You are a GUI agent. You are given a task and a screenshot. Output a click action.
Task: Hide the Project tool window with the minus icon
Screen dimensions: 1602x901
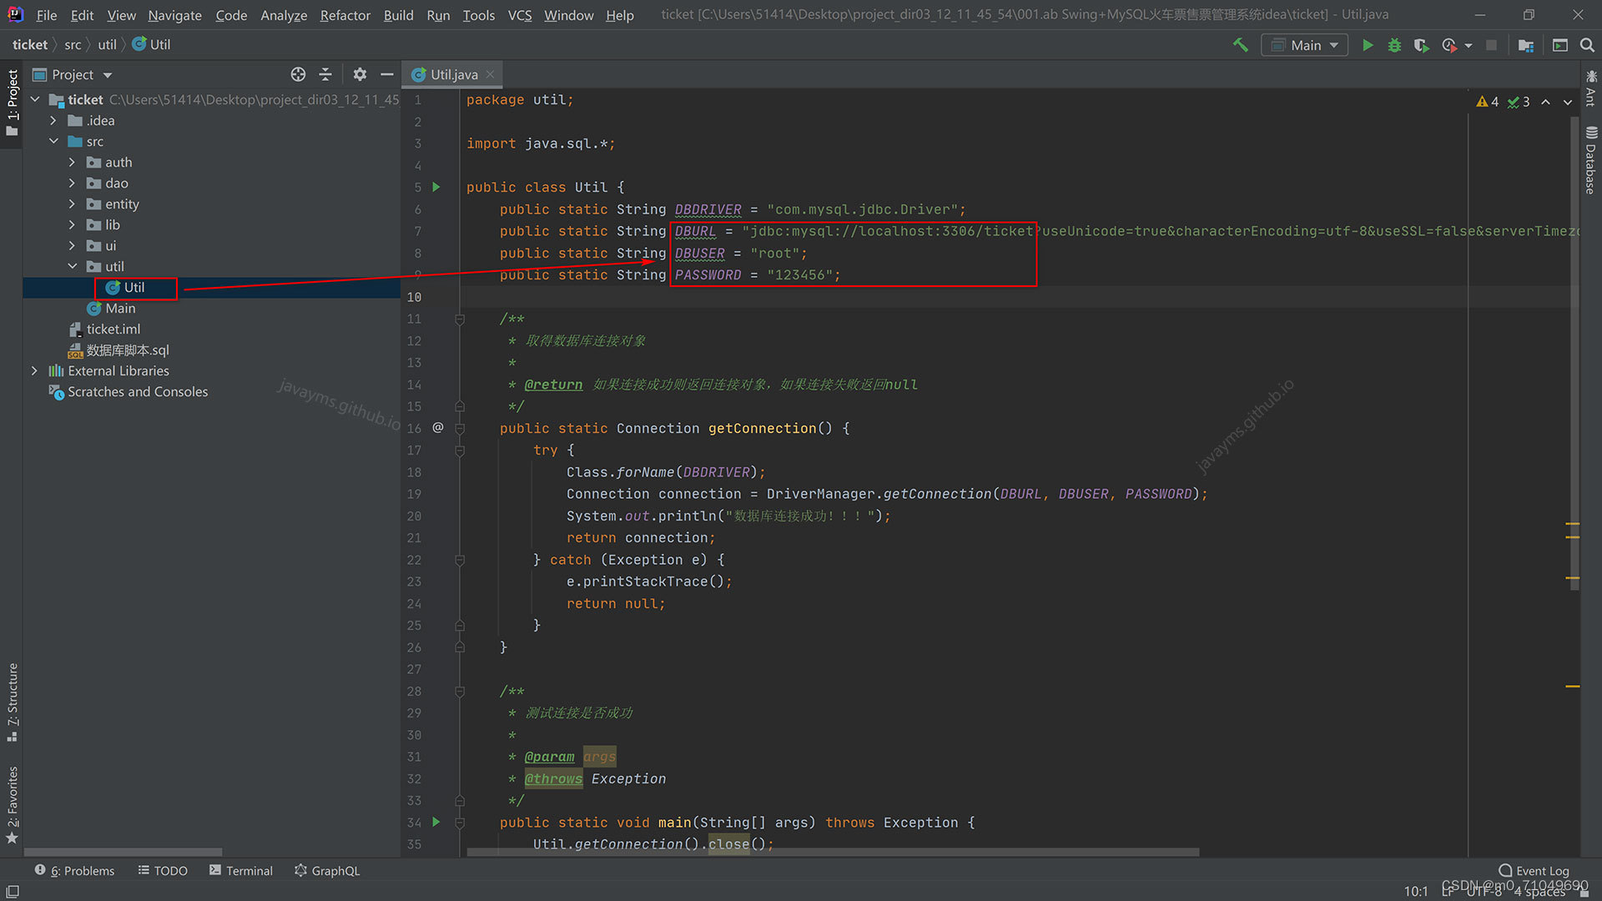(386, 74)
